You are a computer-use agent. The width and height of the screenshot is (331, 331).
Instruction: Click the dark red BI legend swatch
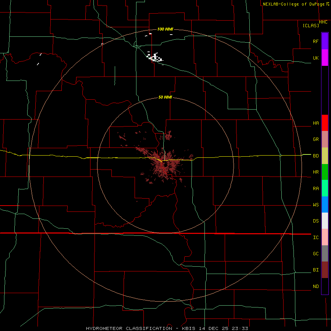coord(325,270)
